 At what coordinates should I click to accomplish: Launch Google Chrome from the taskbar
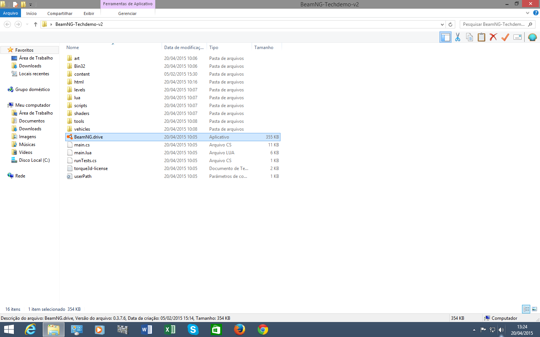point(262,330)
